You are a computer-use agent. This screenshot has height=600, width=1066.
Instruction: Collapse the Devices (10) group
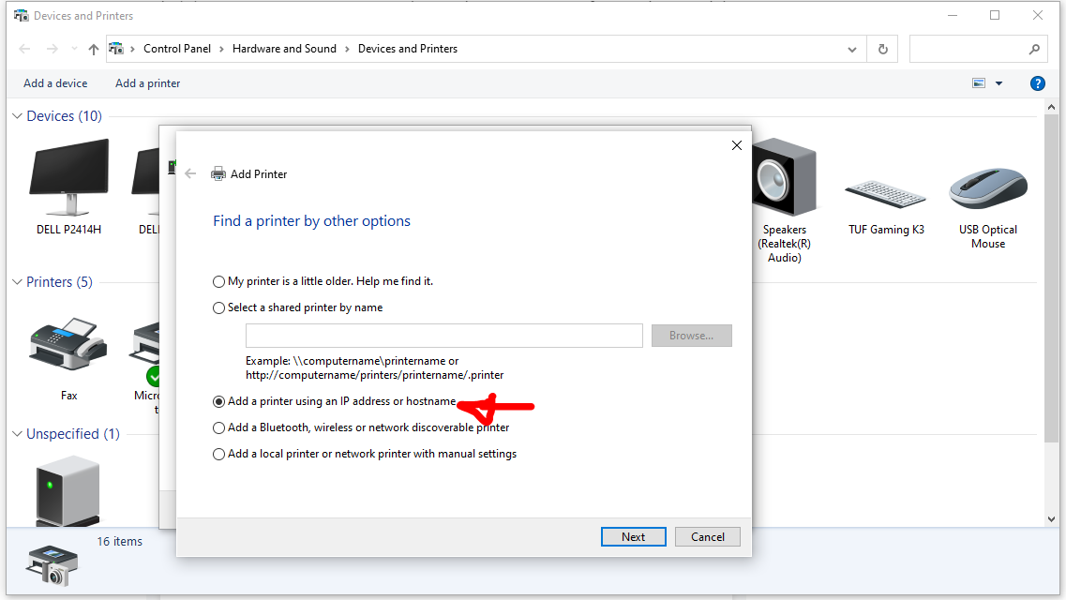point(18,116)
